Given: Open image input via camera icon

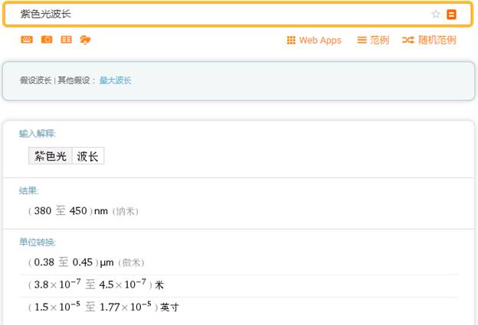Looking at the screenshot, I should (47, 40).
